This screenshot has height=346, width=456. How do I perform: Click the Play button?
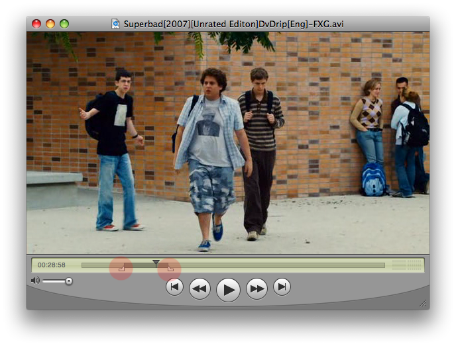(x=228, y=290)
